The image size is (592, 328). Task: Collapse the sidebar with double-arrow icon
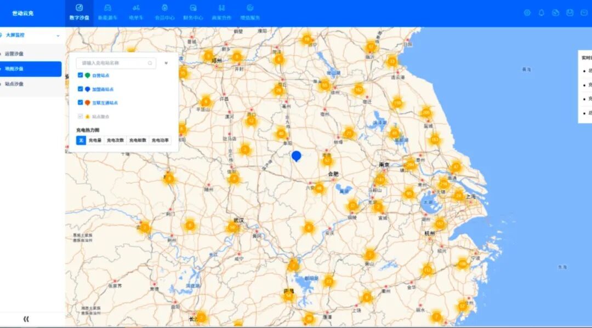(26, 319)
